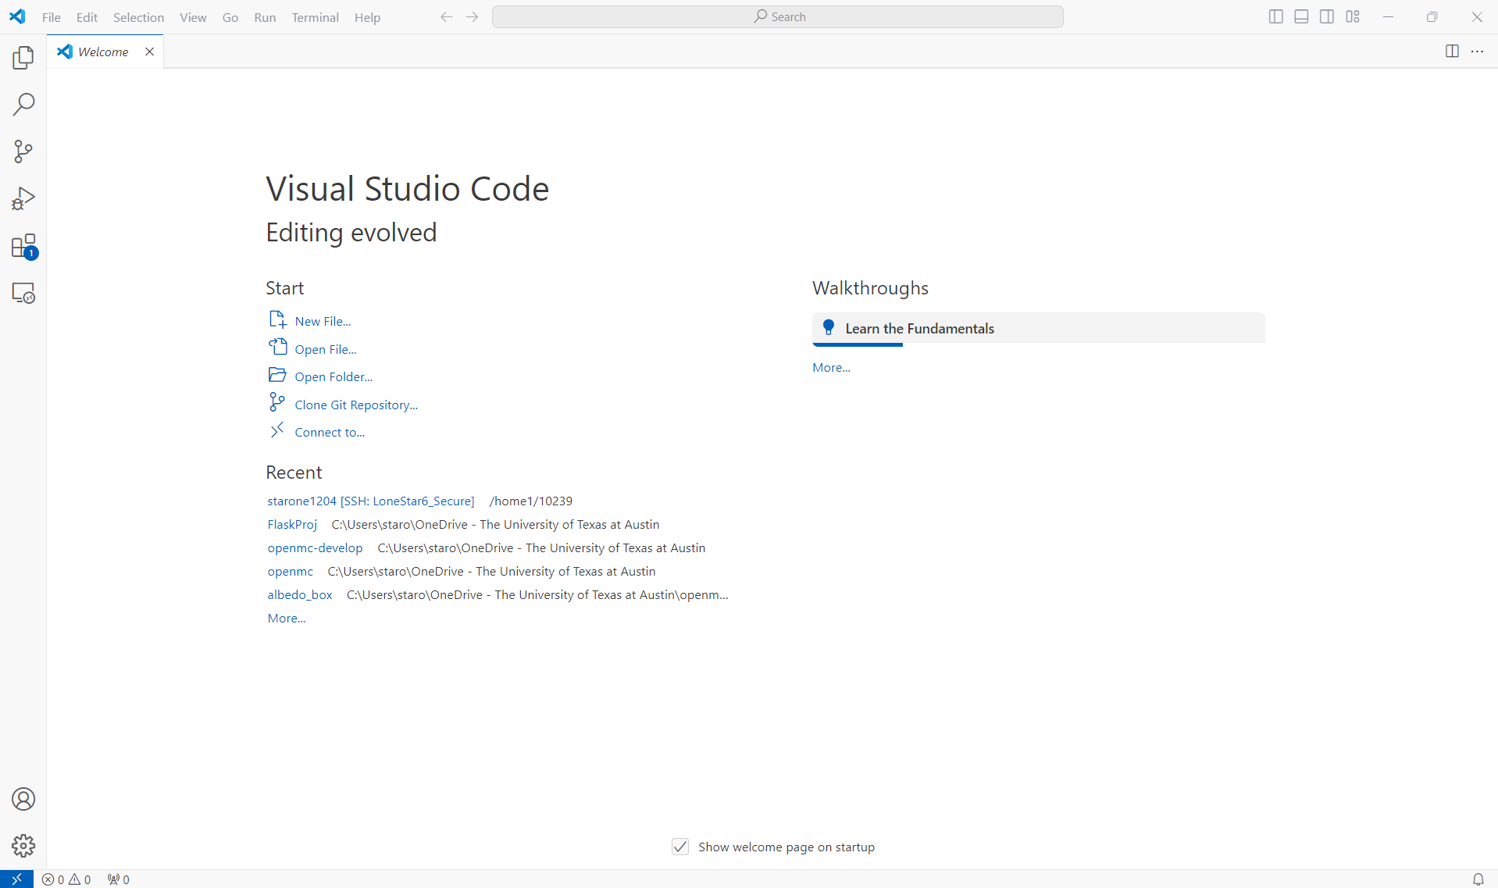Viewport: 1498px width, 888px height.
Task: Go forward with navigation arrow
Action: pyautogui.click(x=472, y=16)
